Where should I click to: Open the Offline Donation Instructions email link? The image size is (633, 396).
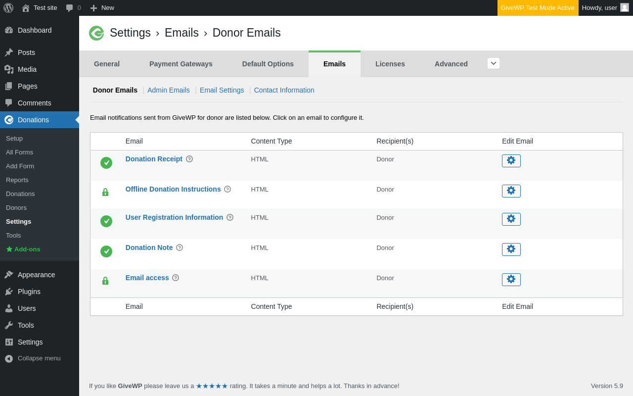click(173, 189)
